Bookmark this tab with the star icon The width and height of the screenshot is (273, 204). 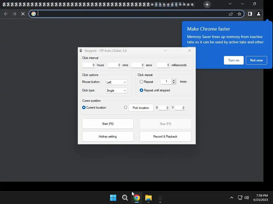click(239, 14)
